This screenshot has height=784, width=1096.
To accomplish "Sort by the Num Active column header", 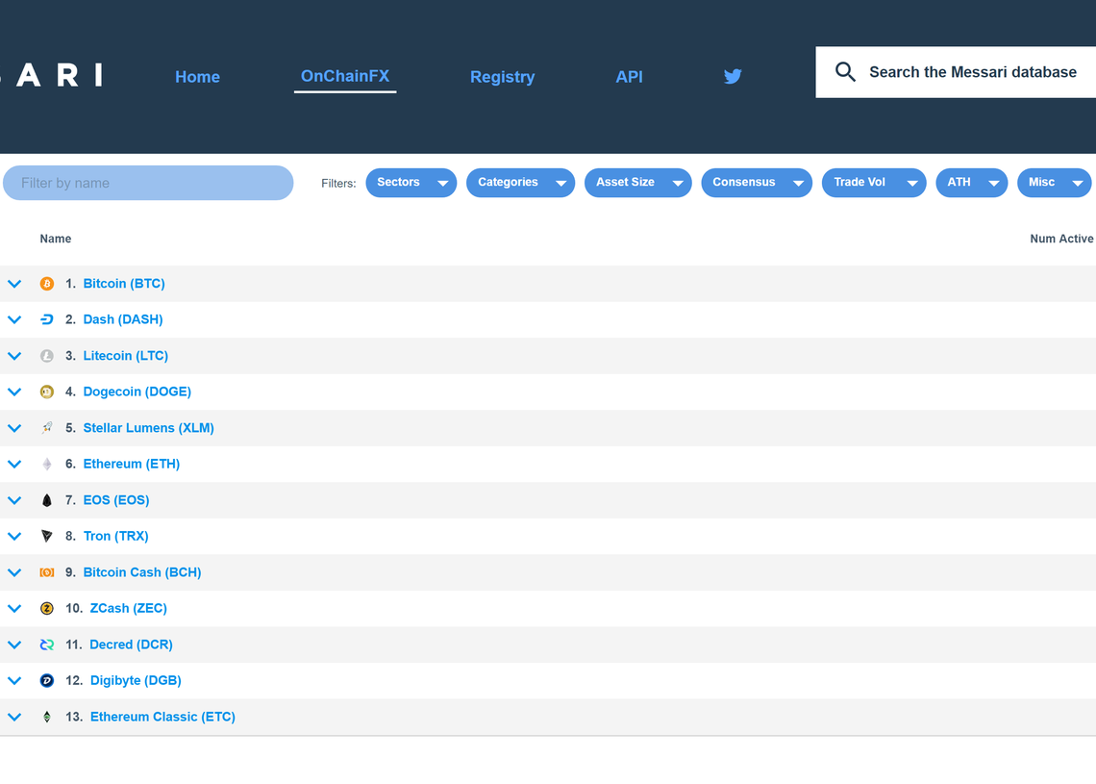I will (1061, 240).
